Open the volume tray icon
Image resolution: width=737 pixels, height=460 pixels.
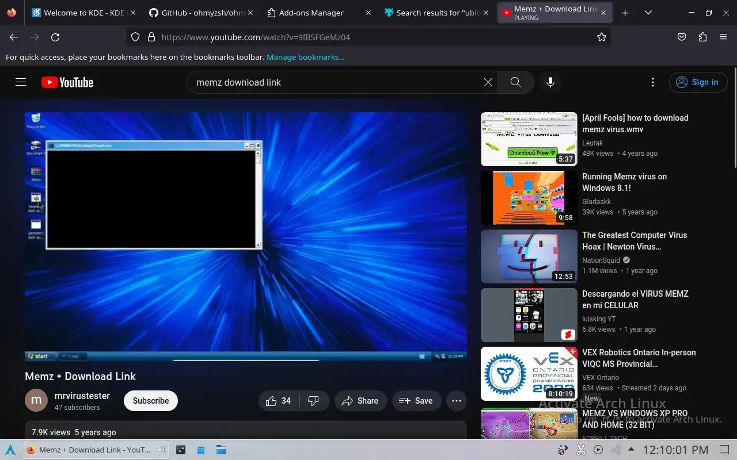tap(614, 450)
